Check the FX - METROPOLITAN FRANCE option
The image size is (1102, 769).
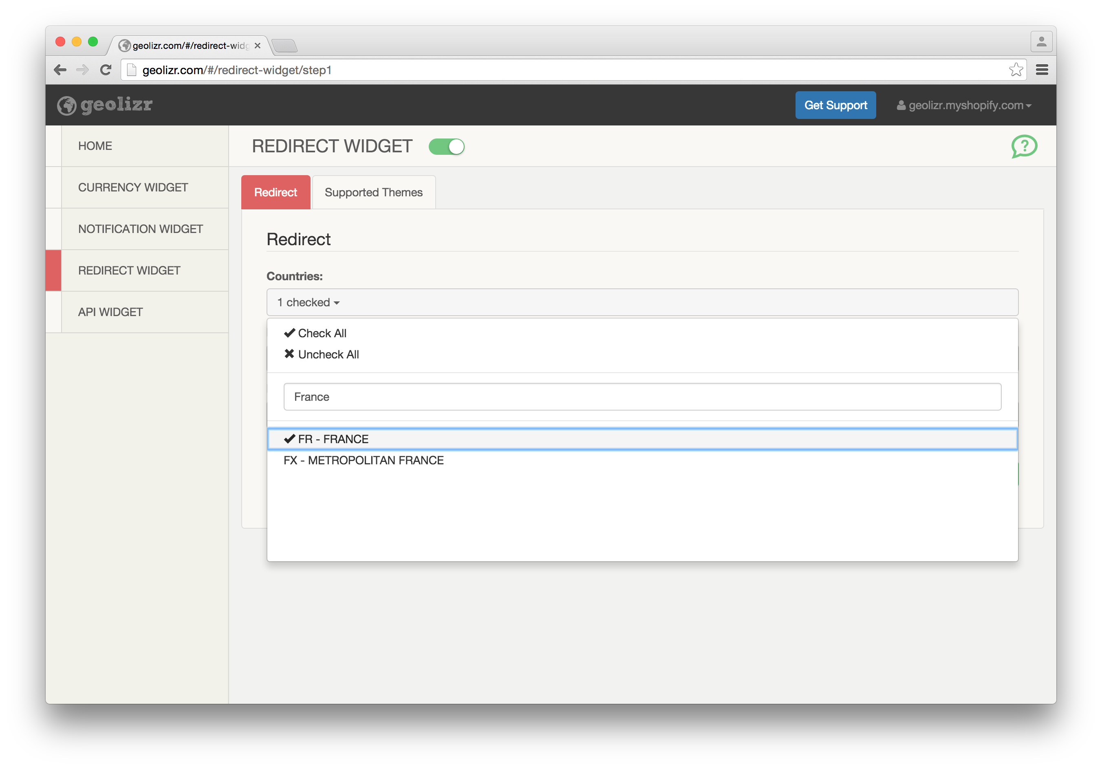[364, 461]
